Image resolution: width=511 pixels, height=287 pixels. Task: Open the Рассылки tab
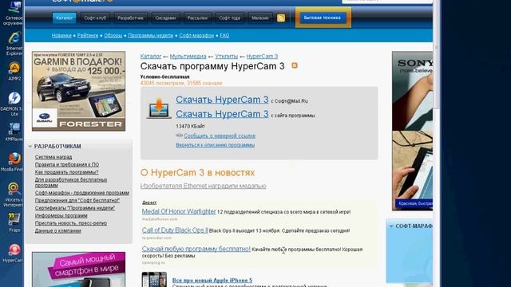coord(197,18)
